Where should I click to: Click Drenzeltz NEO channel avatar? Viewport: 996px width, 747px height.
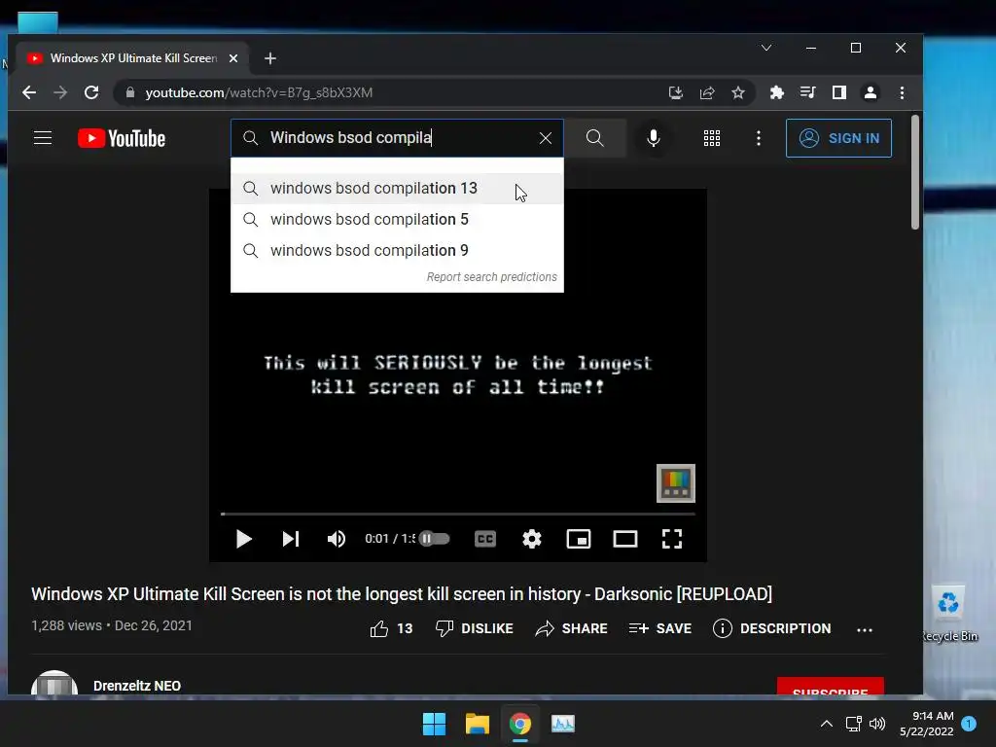[54, 684]
